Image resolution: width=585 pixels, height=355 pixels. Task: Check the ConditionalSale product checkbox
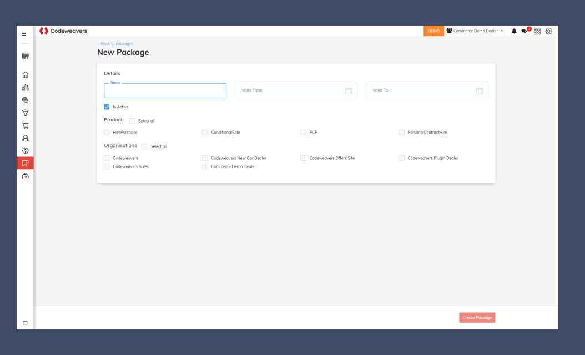tap(205, 133)
